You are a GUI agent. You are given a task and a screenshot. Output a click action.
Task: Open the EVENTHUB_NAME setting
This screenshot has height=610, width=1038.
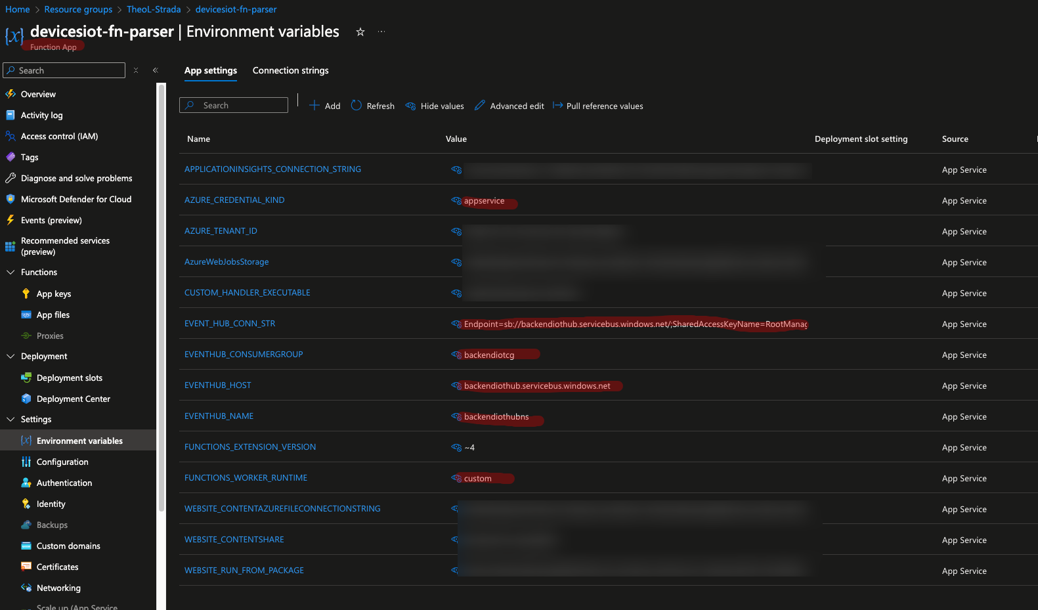(x=219, y=416)
